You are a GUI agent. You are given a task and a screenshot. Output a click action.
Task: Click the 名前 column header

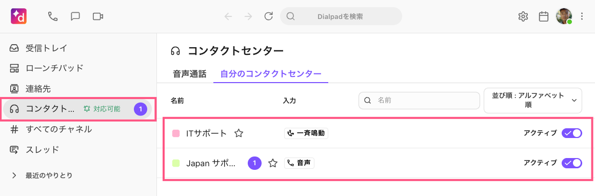[x=177, y=101]
